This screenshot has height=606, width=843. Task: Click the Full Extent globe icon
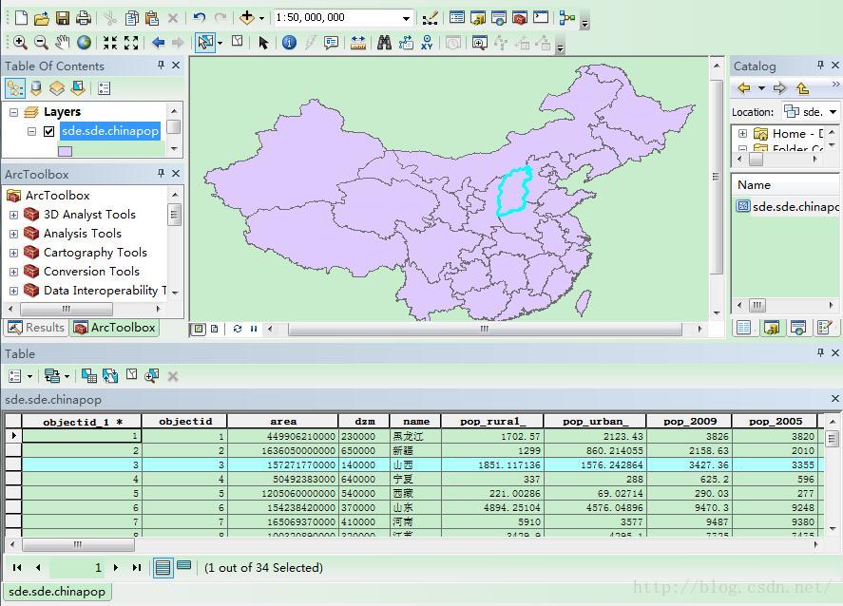(85, 43)
